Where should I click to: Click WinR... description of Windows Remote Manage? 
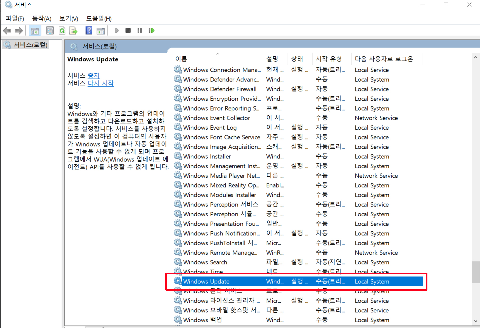point(275,253)
